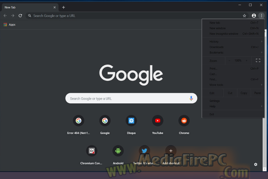Click Paste in the Edit row
Viewport: 268px width, 179px height.
click(258, 93)
